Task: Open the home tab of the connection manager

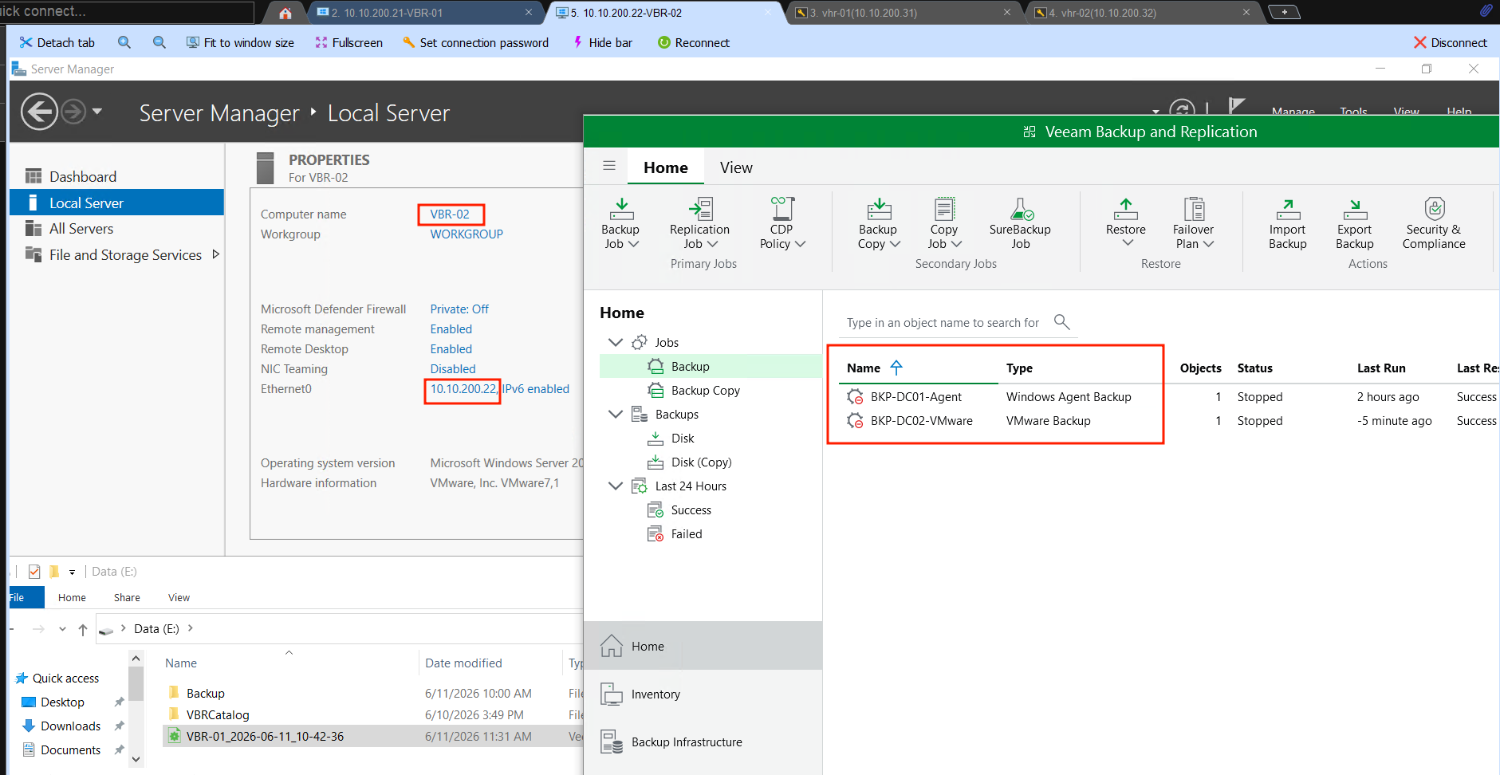Action: tap(285, 13)
